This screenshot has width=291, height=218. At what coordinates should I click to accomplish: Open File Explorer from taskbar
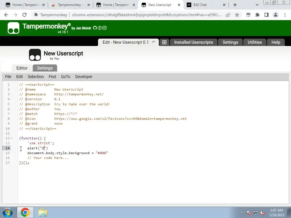click(x=43, y=213)
